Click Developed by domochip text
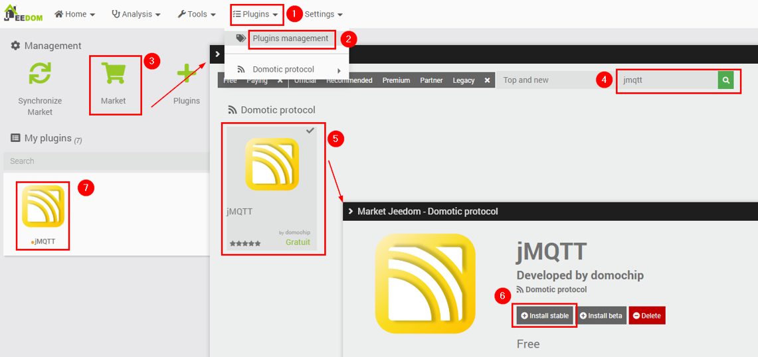Screen dimensions: 758x357 580,275
